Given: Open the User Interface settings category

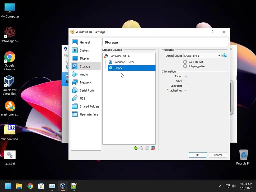Looking at the screenshot, I should 86,114.
